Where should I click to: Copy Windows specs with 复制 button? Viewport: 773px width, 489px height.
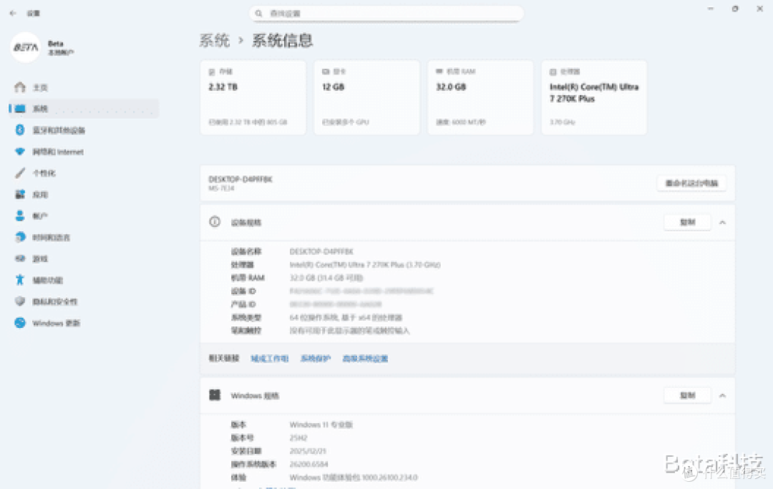point(687,395)
